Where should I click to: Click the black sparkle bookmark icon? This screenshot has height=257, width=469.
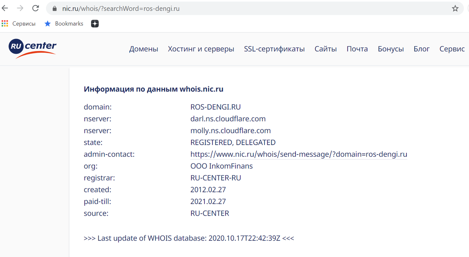95,24
